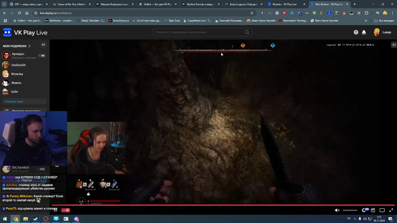Open the browser home page button
The height and width of the screenshot is (223, 397).
pyautogui.click(x=27, y=13)
